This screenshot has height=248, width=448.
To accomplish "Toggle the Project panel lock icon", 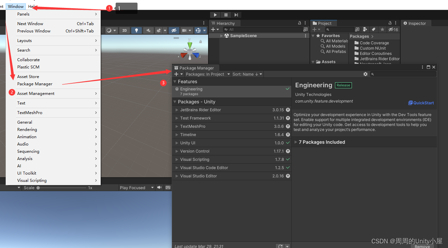I will click(x=390, y=23).
